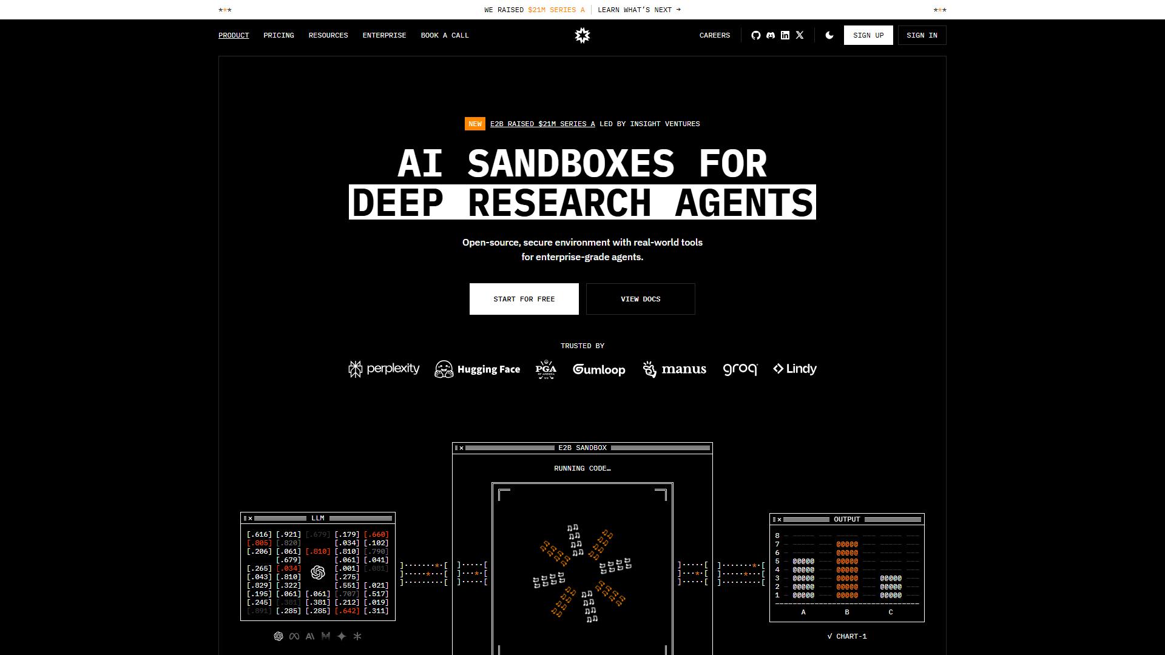Screen dimensions: 1165x655
Task: Go to the Pricing page
Action: coord(279,35)
